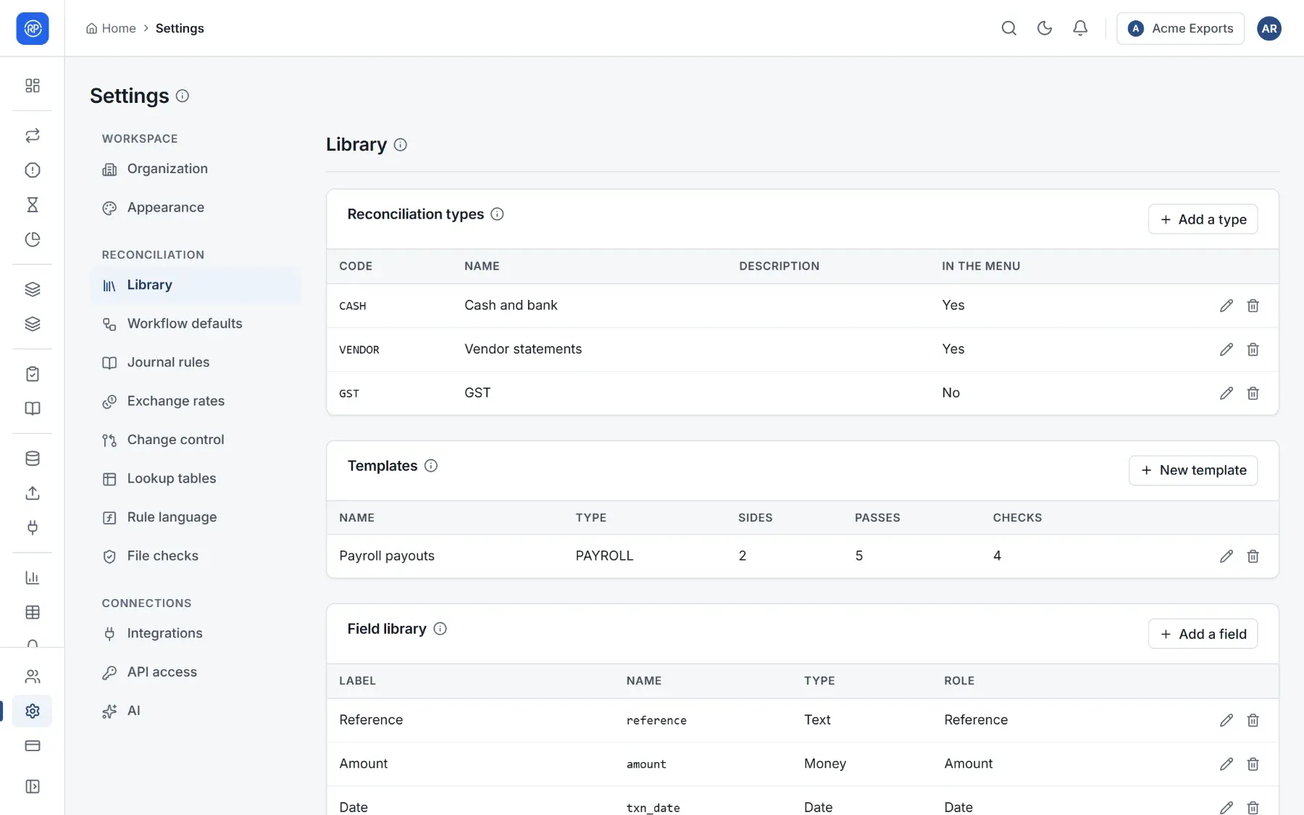
Task: Open the upload icon in left rail
Action: click(x=32, y=493)
